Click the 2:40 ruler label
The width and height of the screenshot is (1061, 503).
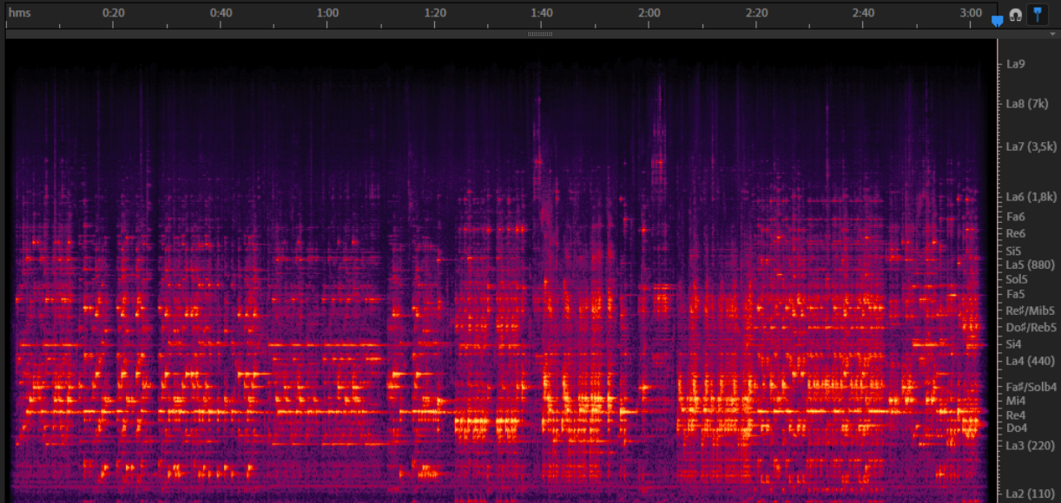click(863, 14)
